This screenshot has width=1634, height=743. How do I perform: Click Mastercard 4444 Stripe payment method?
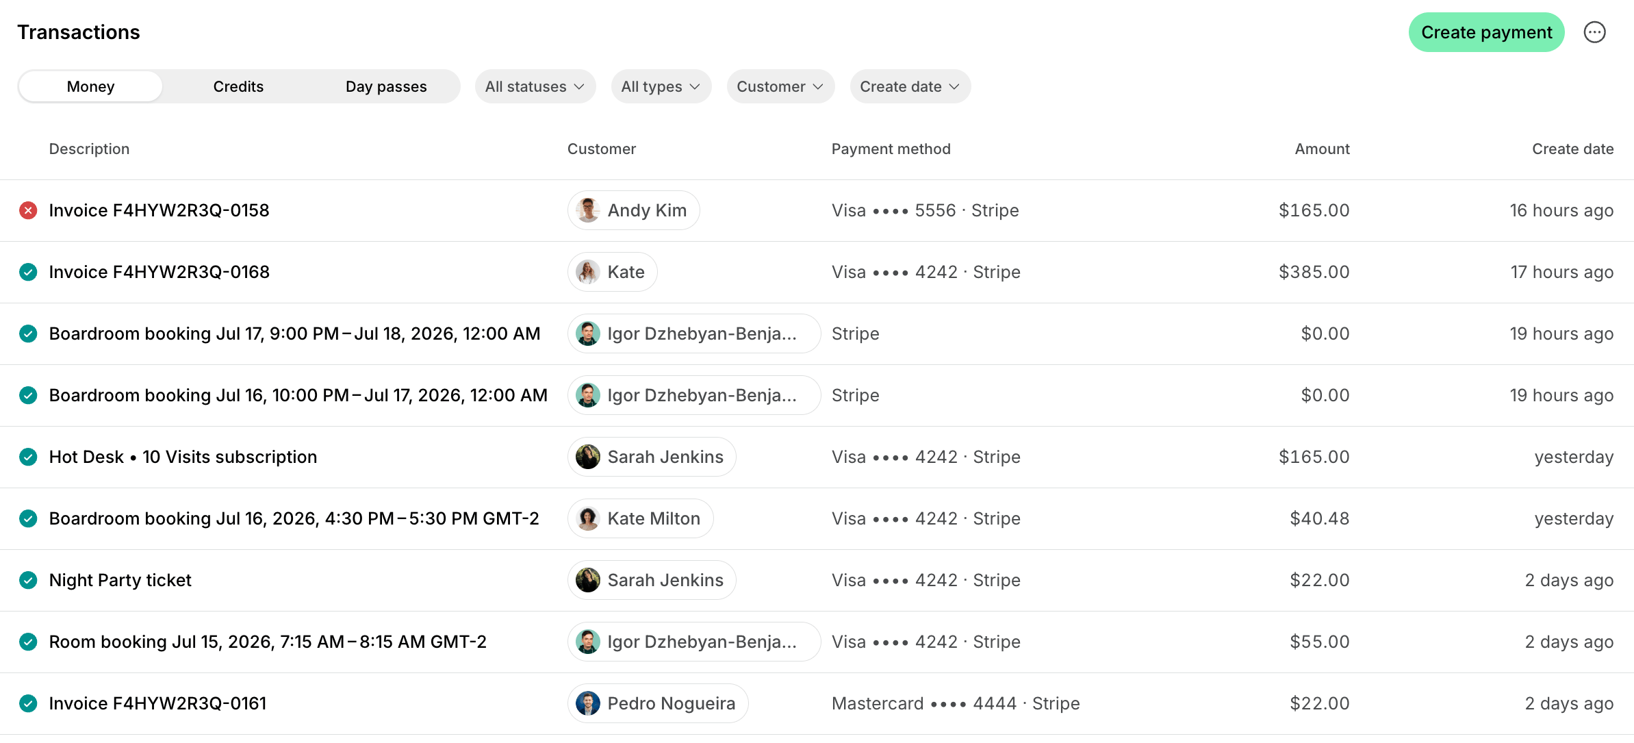[956, 703]
